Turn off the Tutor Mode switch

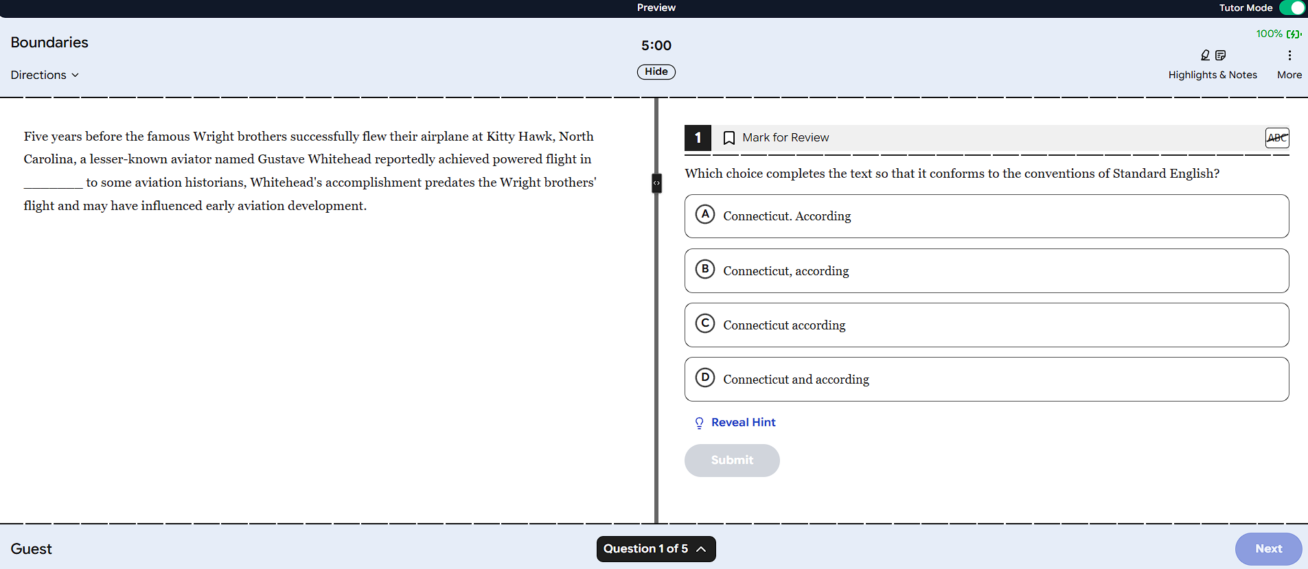pyautogui.click(x=1292, y=8)
